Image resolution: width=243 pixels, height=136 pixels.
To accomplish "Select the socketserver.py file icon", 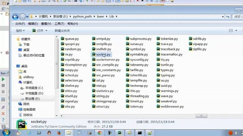I will tap(94, 60).
